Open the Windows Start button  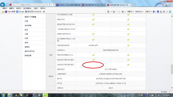[x=3, y=95]
